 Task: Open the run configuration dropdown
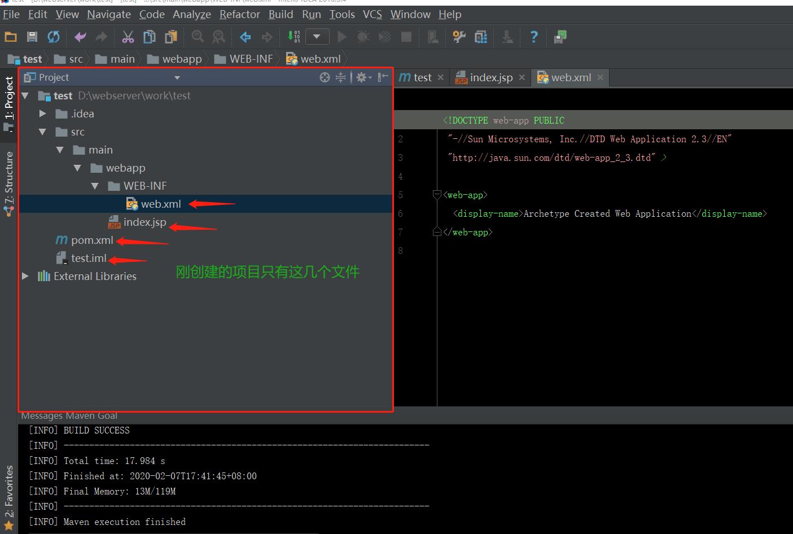click(x=317, y=37)
